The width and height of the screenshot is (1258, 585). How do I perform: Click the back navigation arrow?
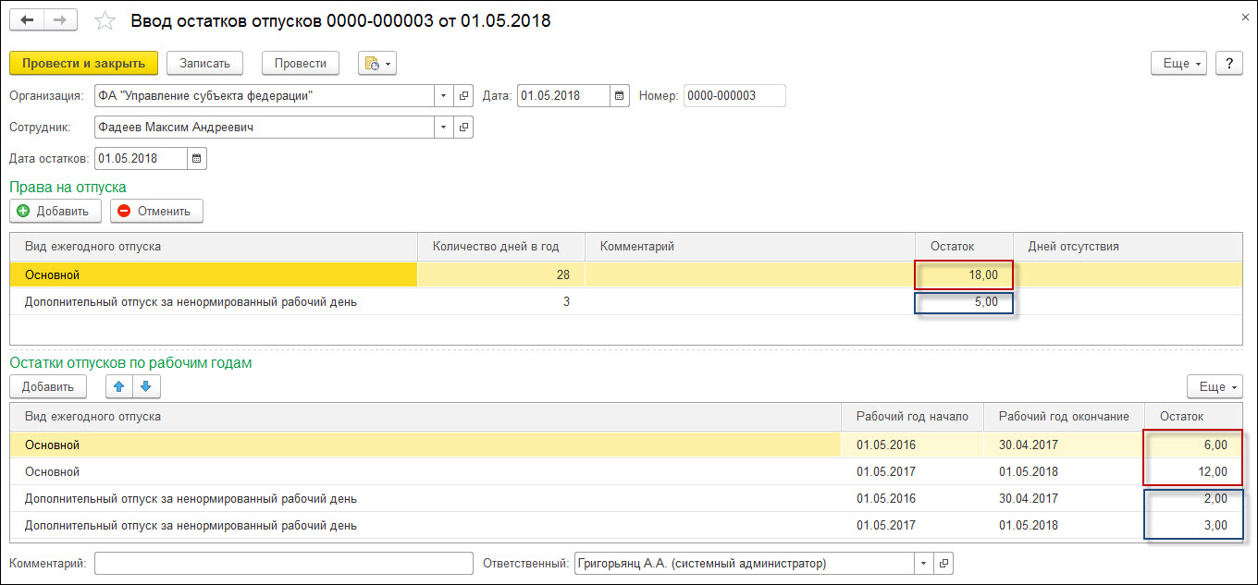(x=28, y=20)
